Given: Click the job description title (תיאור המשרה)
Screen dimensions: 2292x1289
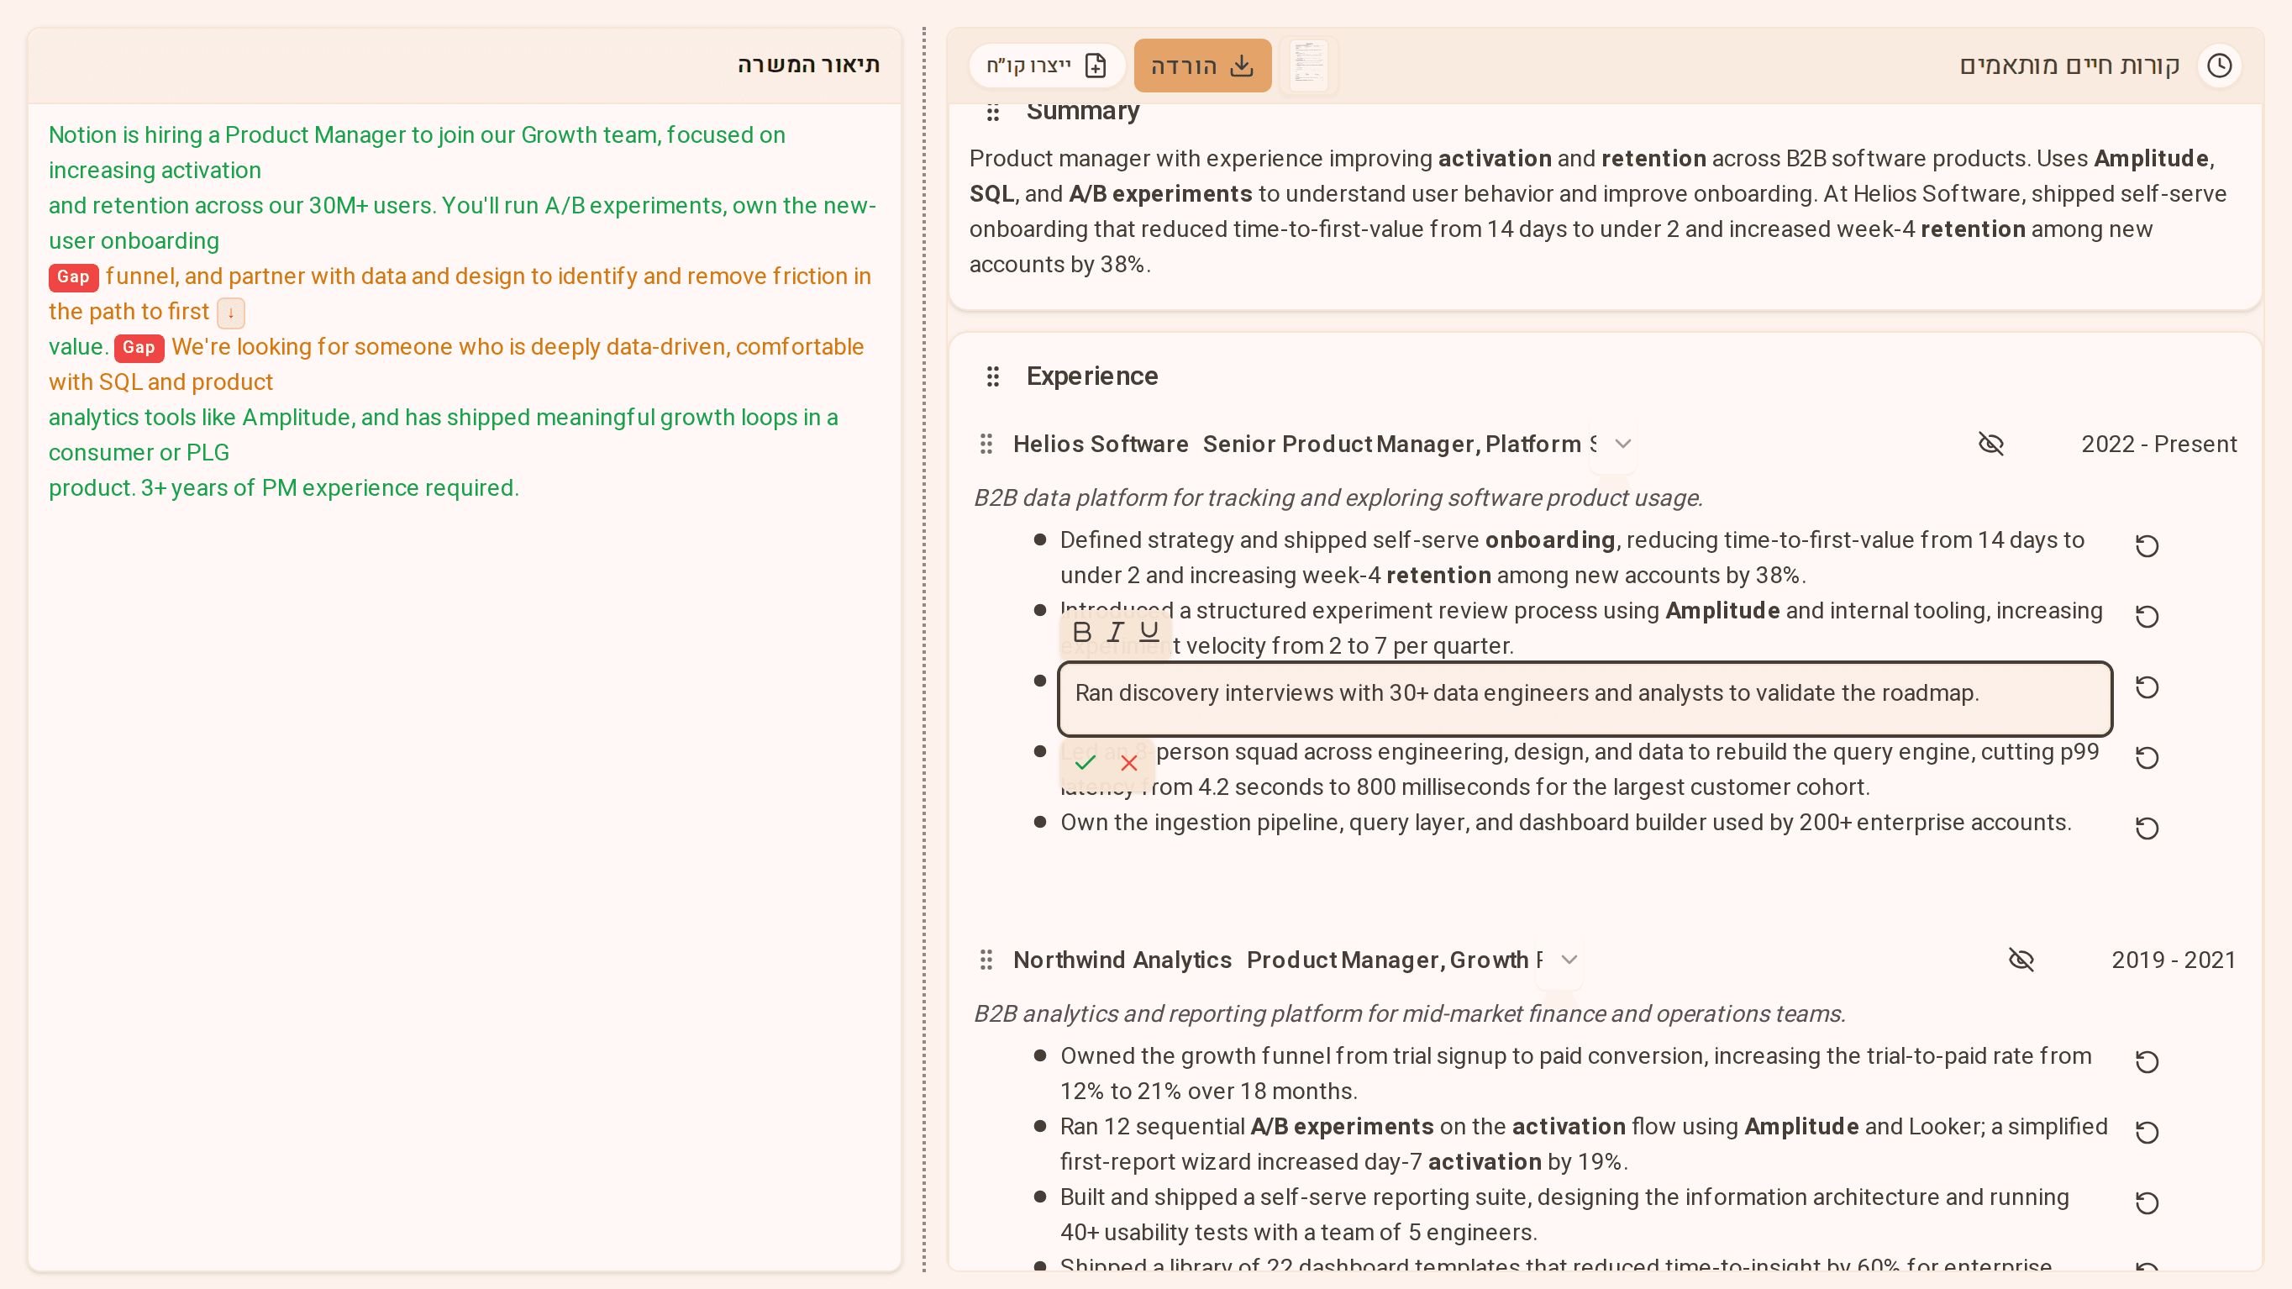Looking at the screenshot, I should pos(808,64).
